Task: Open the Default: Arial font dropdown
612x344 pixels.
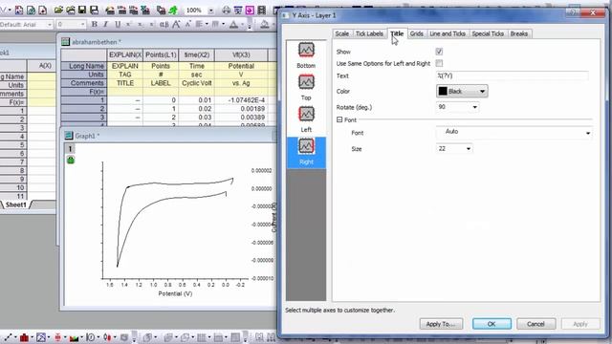Action: [50, 25]
